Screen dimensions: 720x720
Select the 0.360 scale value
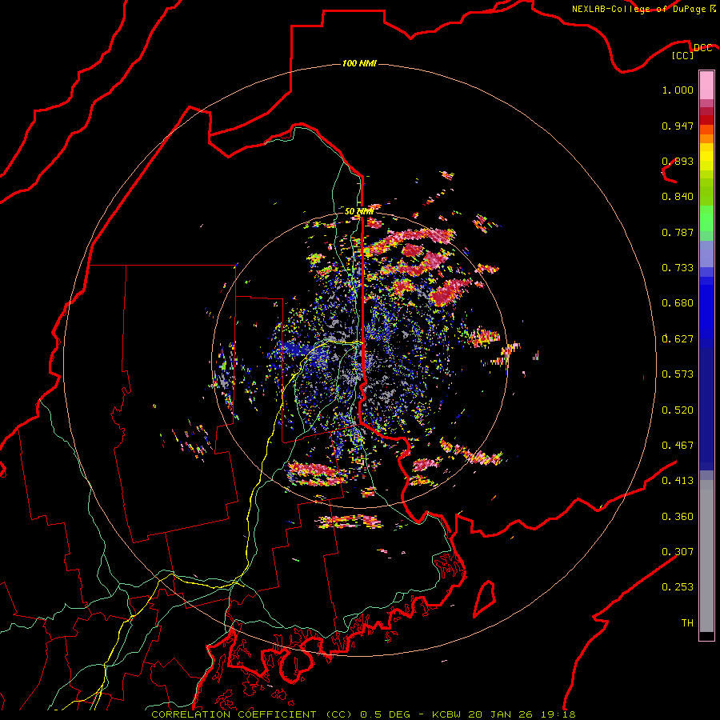click(678, 517)
